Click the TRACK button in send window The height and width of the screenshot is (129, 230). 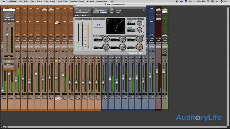click(9, 59)
